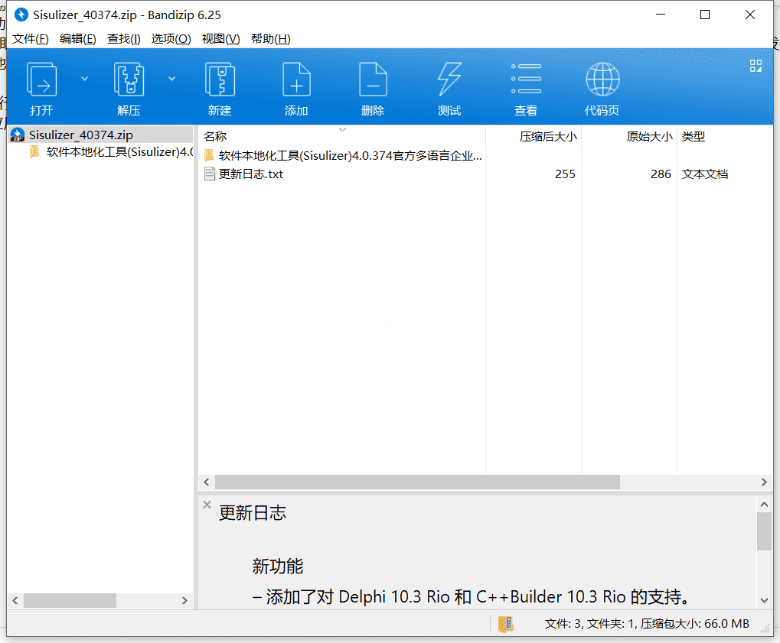Click the Bandizip title bar logo
This screenshot has height=643, width=780.
(21, 15)
